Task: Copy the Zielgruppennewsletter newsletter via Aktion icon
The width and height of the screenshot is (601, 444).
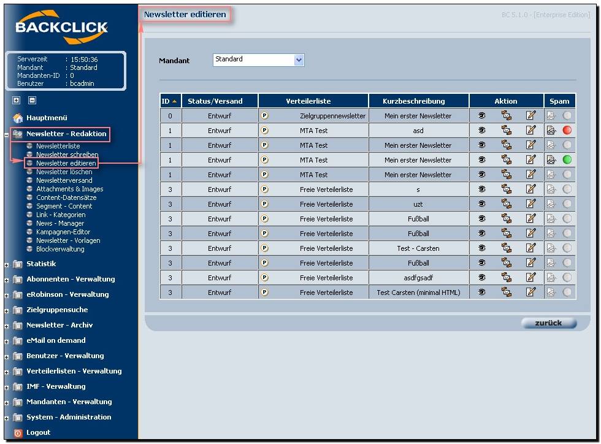Action: point(507,115)
